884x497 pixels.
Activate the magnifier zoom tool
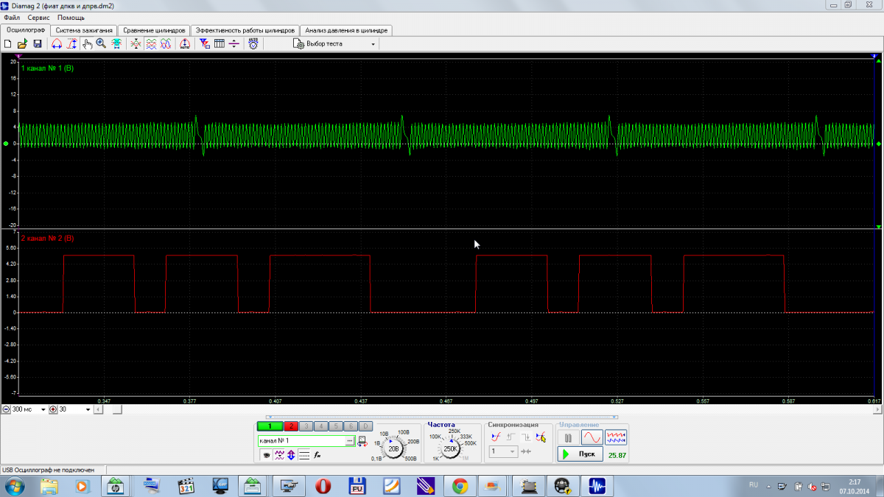[x=101, y=44]
